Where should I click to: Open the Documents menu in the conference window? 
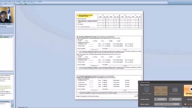(10, 4)
